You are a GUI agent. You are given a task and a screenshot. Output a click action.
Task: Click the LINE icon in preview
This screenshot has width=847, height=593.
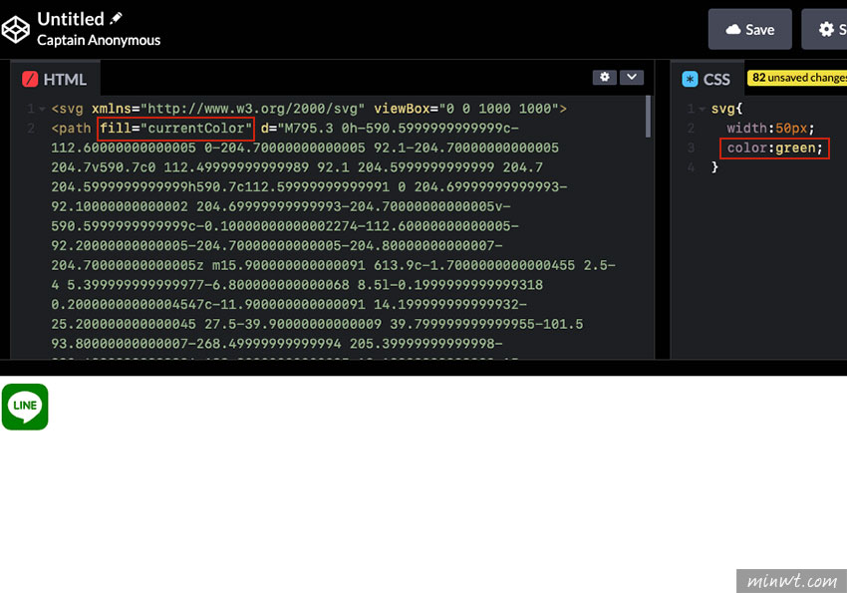pos(25,407)
